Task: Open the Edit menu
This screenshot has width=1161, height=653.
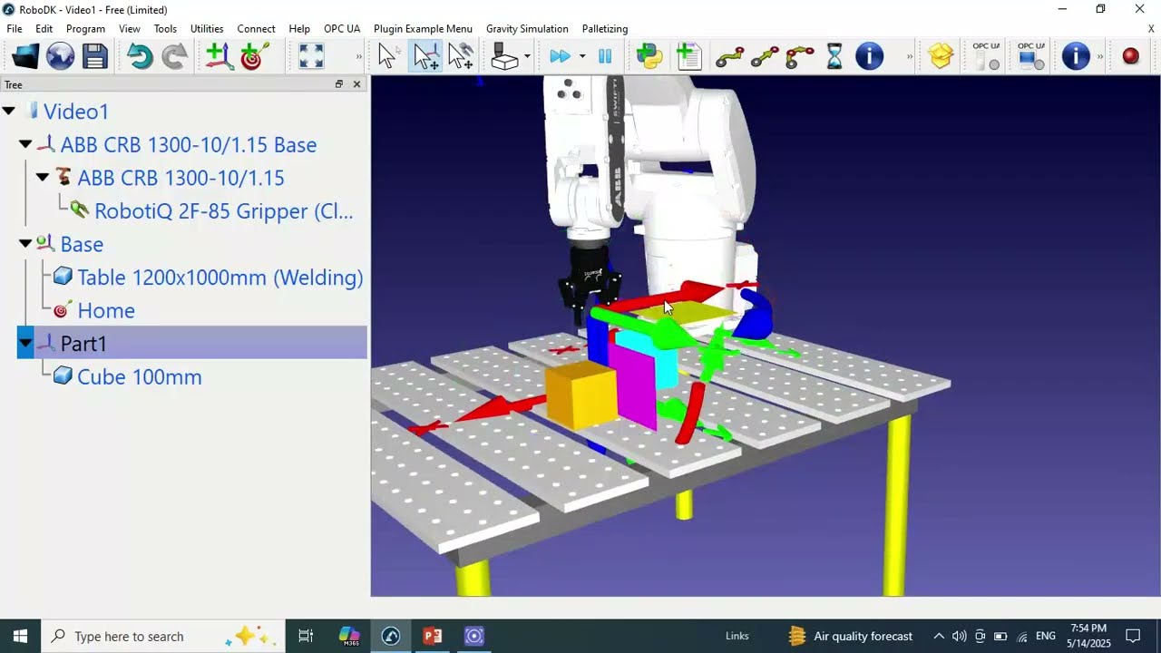Action: pyautogui.click(x=44, y=28)
